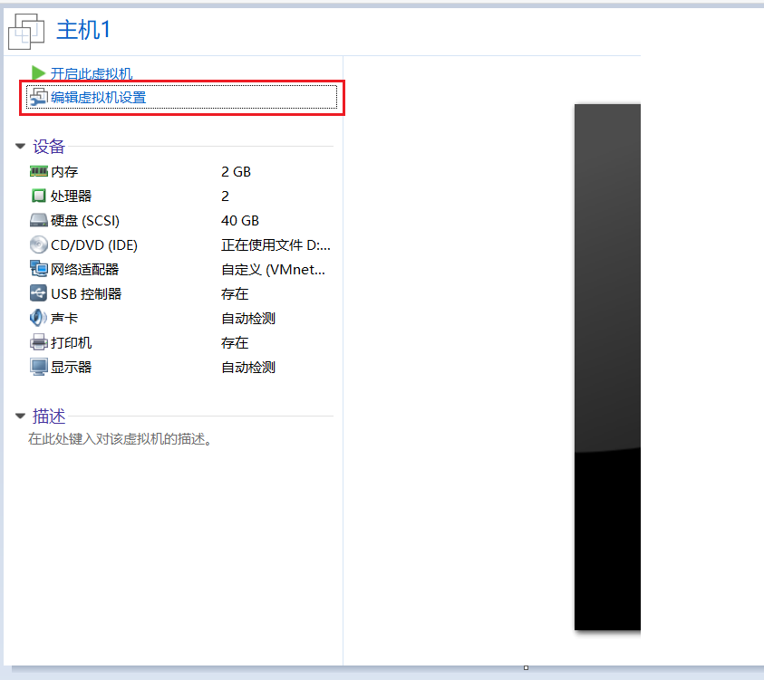Click the 内存 (memory) device icon
The width and height of the screenshot is (764, 680).
tap(39, 171)
